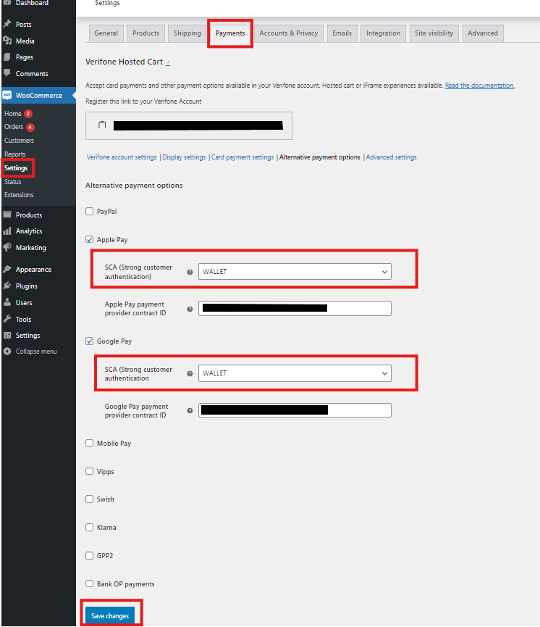
Task: Open Read the documentation link
Action: [x=480, y=86]
